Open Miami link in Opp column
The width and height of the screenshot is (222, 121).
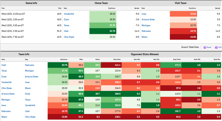coord(28,88)
